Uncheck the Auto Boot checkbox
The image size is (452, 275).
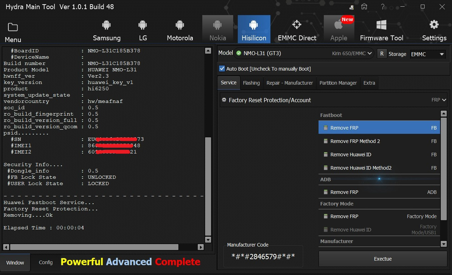pyautogui.click(x=222, y=68)
